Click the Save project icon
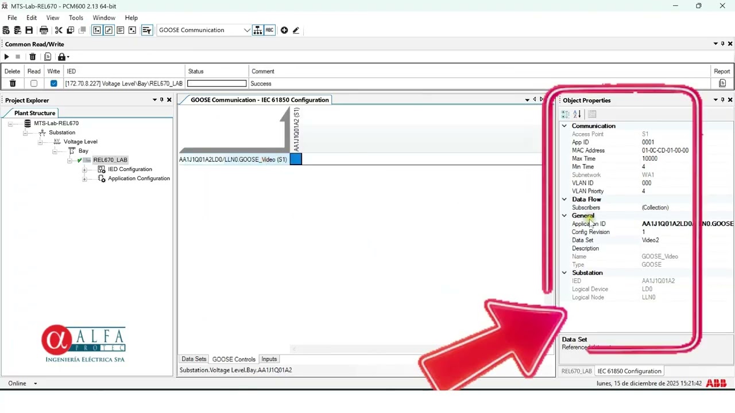The image size is (735, 413). [x=29, y=30]
